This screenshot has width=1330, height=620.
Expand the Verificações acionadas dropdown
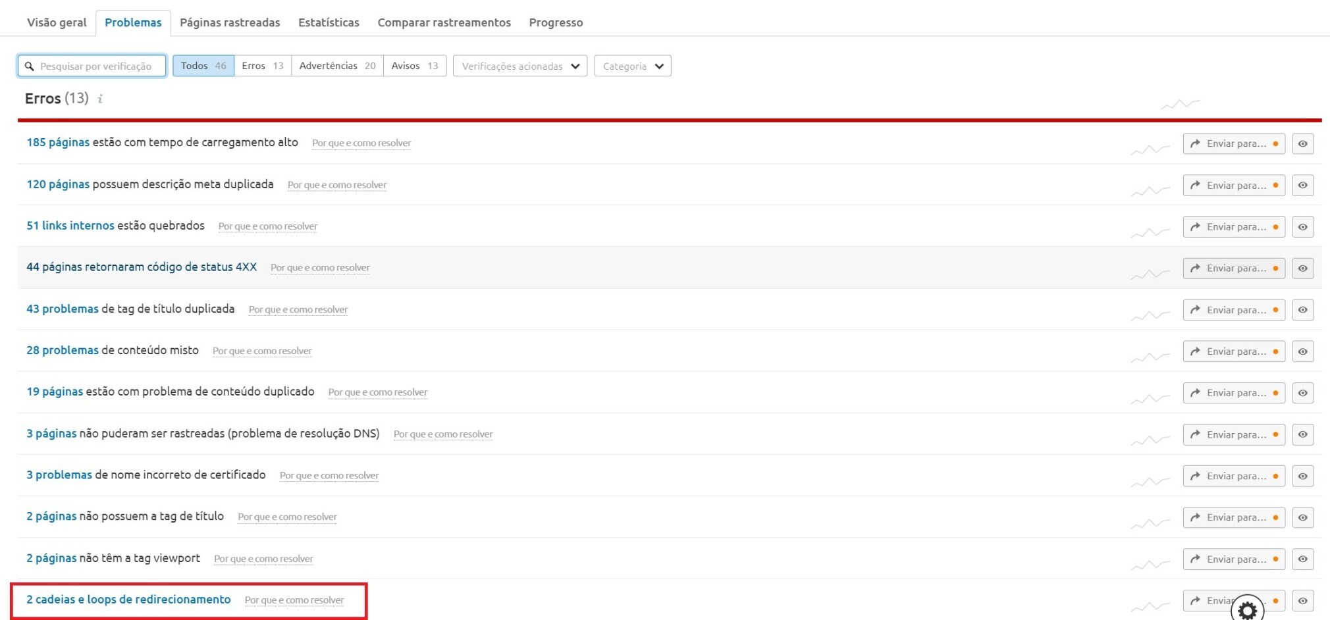(x=519, y=66)
